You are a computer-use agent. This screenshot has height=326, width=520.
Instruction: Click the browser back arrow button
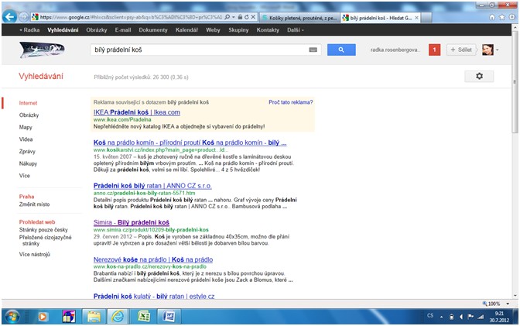9,16
